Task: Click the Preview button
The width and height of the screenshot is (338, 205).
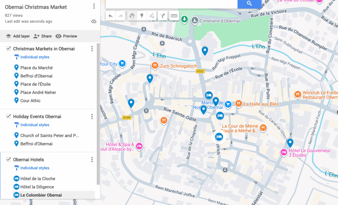Action: pos(66,36)
